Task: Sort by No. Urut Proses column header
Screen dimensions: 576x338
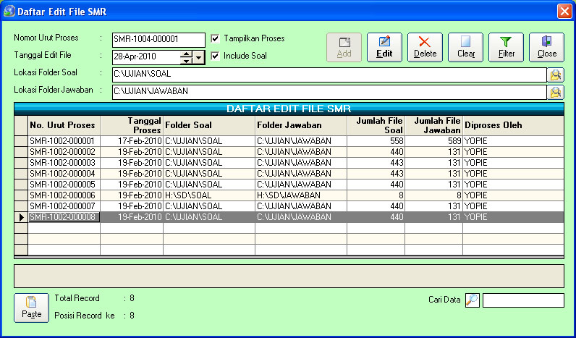Action: coord(63,125)
